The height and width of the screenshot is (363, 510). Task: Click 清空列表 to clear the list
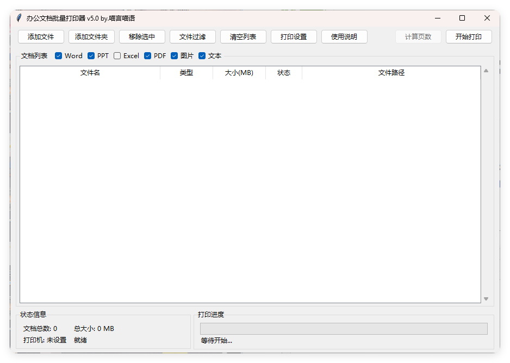coord(243,37)
